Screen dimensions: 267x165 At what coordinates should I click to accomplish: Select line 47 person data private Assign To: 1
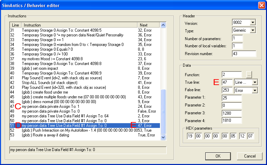click(85, 106)
